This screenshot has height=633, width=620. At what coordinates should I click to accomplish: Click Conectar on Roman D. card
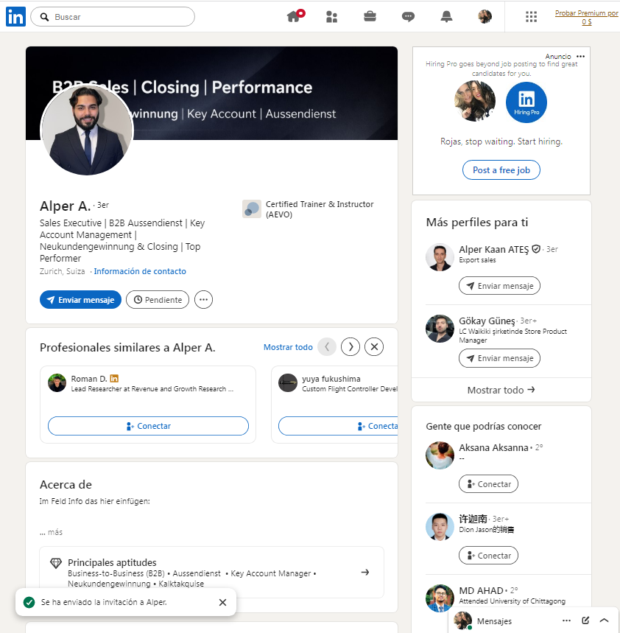coord(148,426)
